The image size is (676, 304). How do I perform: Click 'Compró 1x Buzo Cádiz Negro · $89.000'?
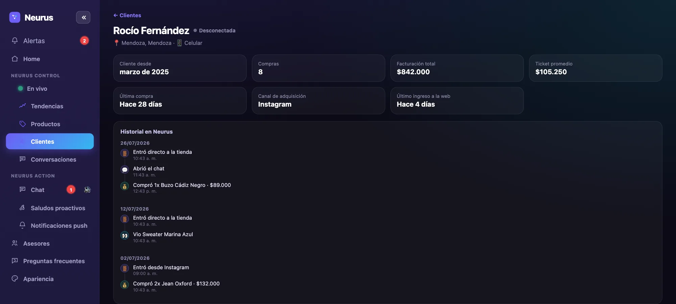point(182,185)
